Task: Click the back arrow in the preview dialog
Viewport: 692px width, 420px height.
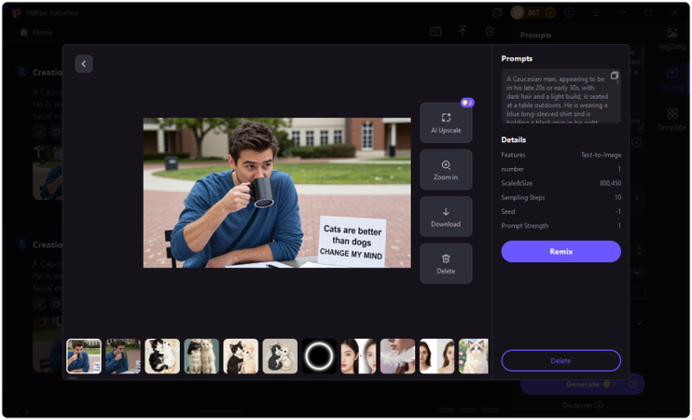Action: (x=84, y=63)
